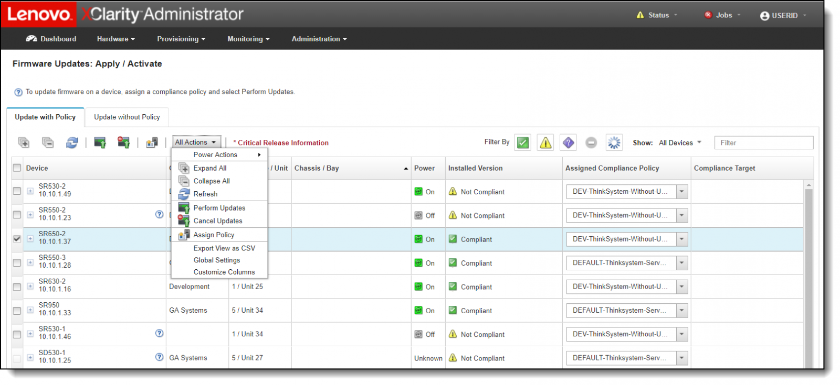Check the SR550-3 device checkbox

(17, 262)
